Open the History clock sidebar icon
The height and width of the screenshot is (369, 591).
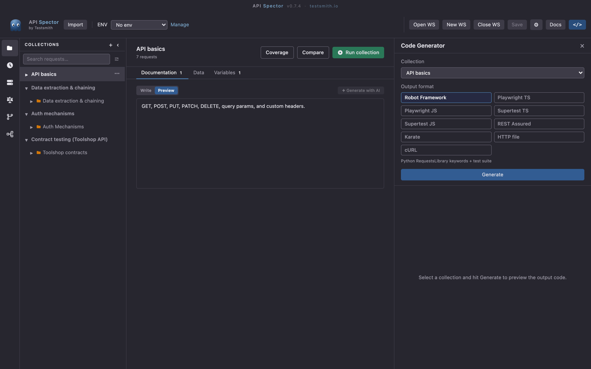[10, 65]
